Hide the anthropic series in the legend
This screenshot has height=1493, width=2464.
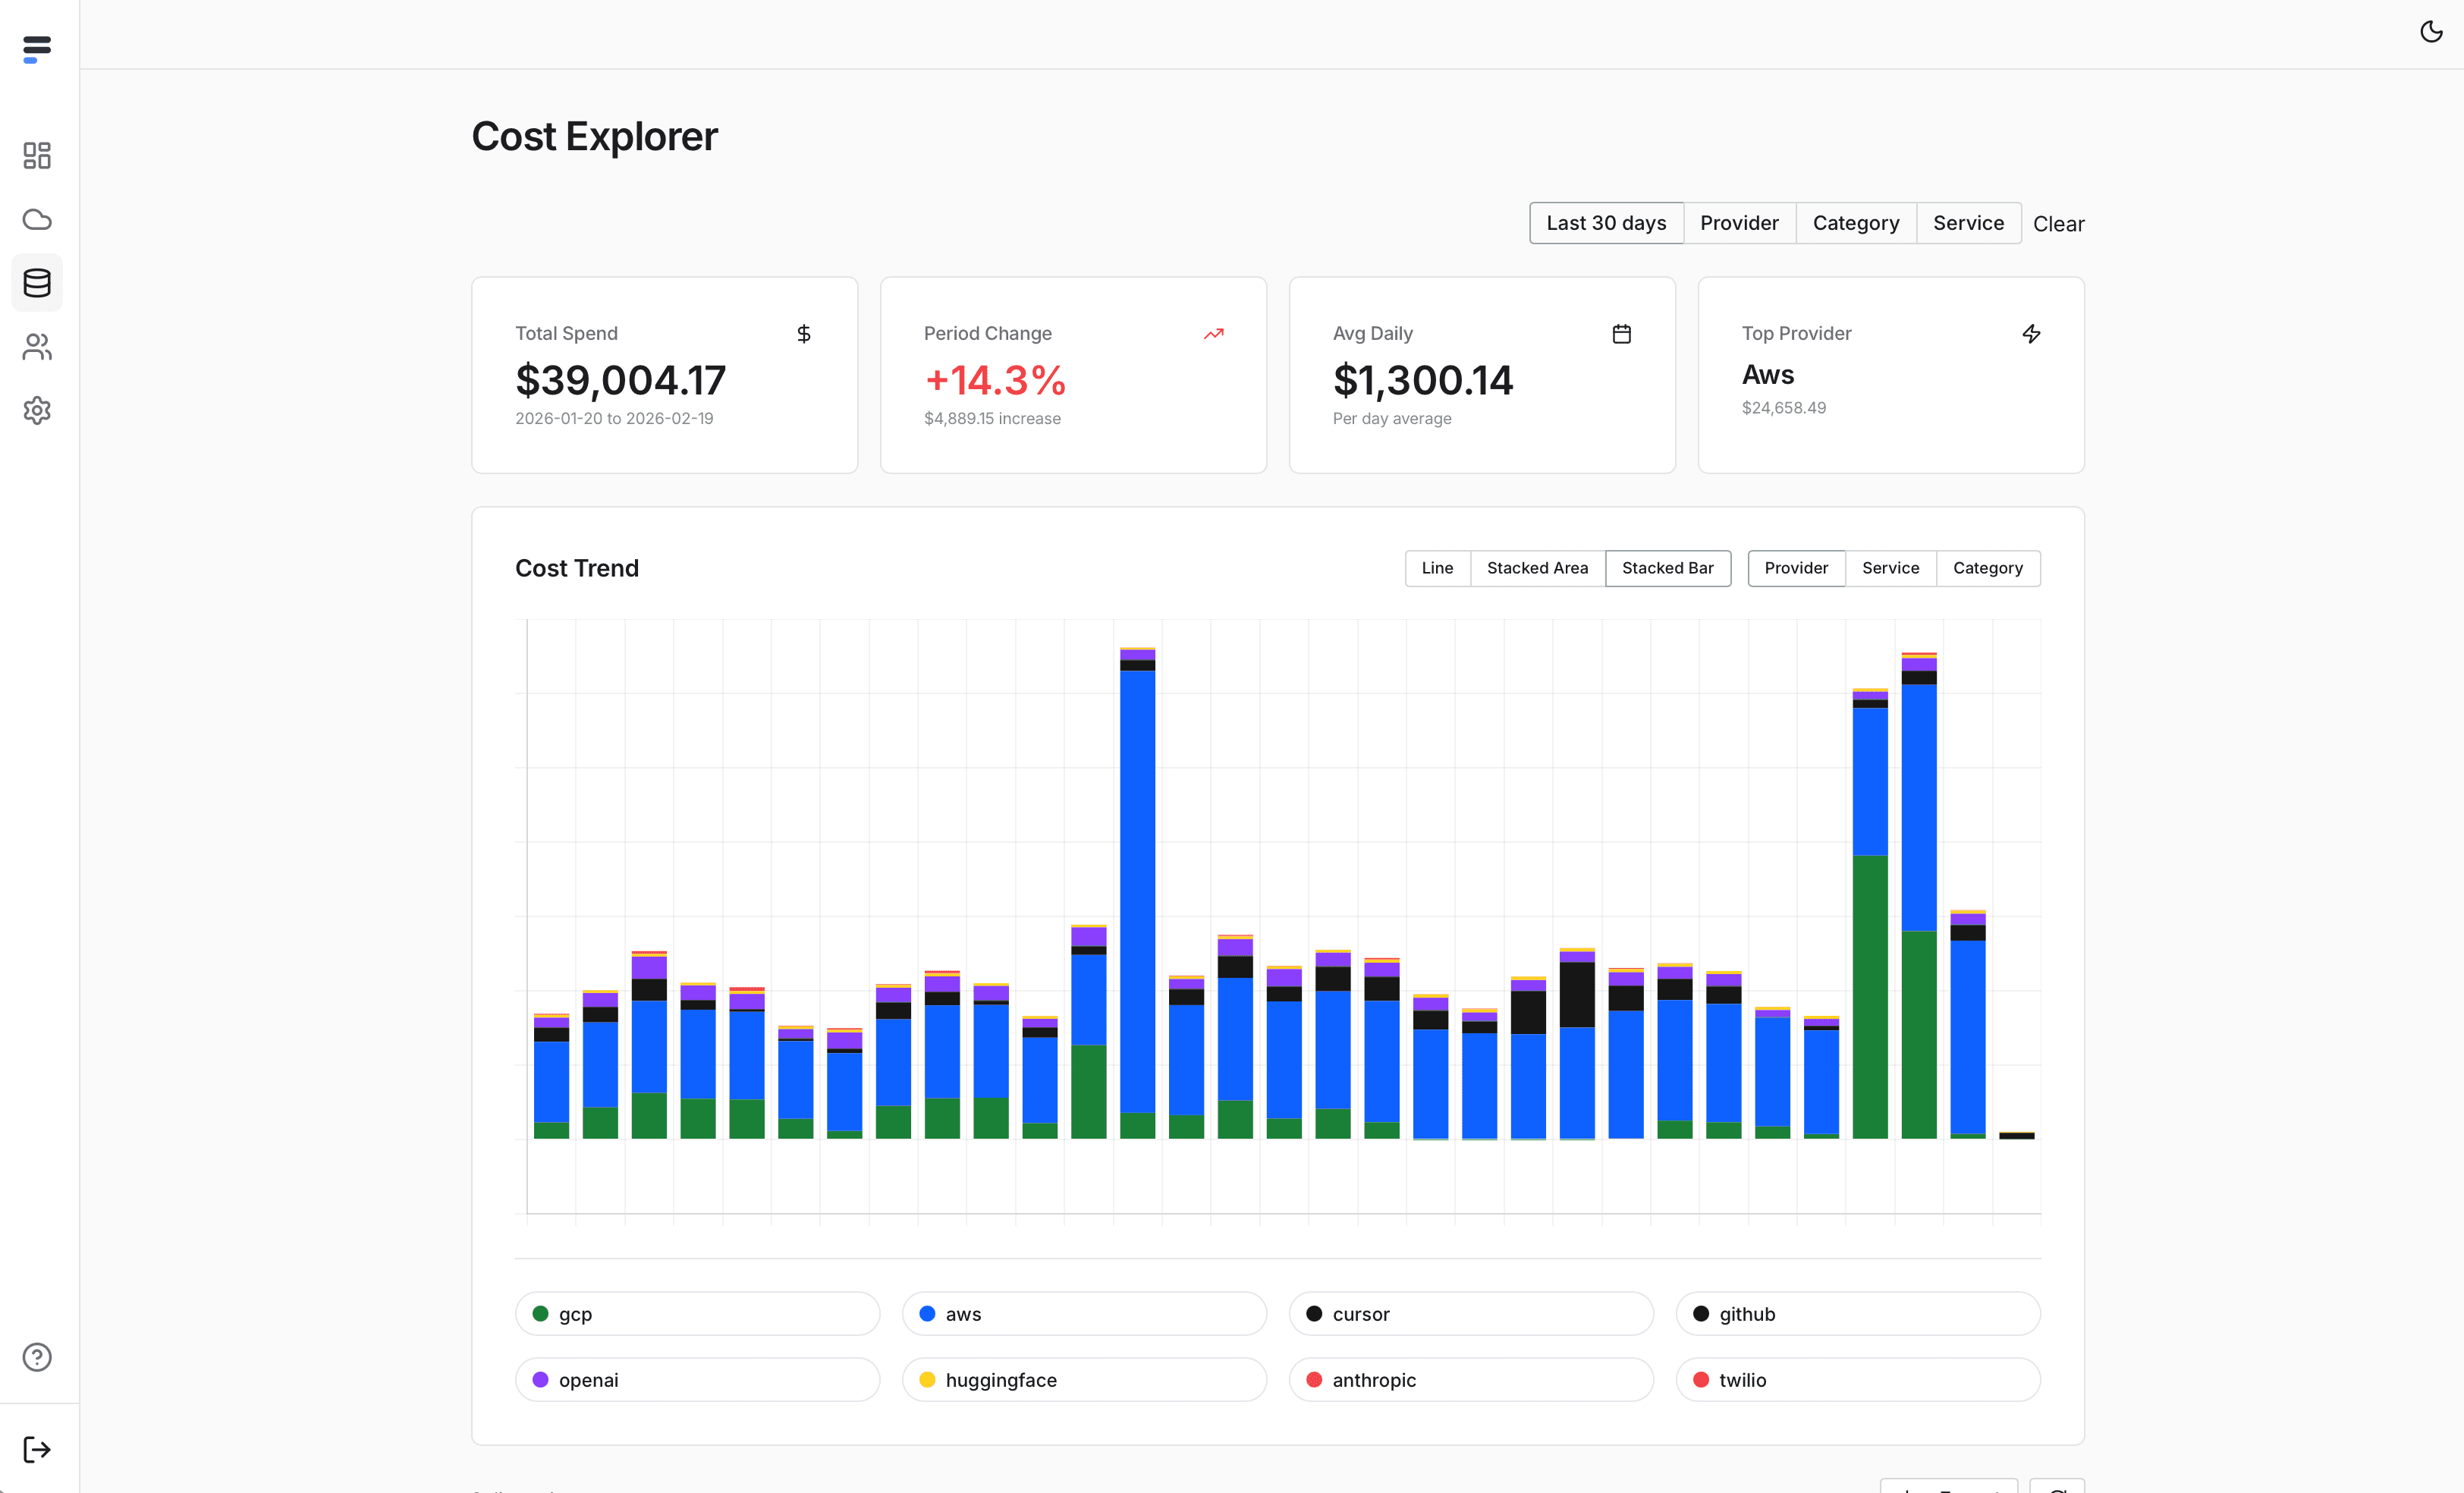(x=1470, y=1379)
